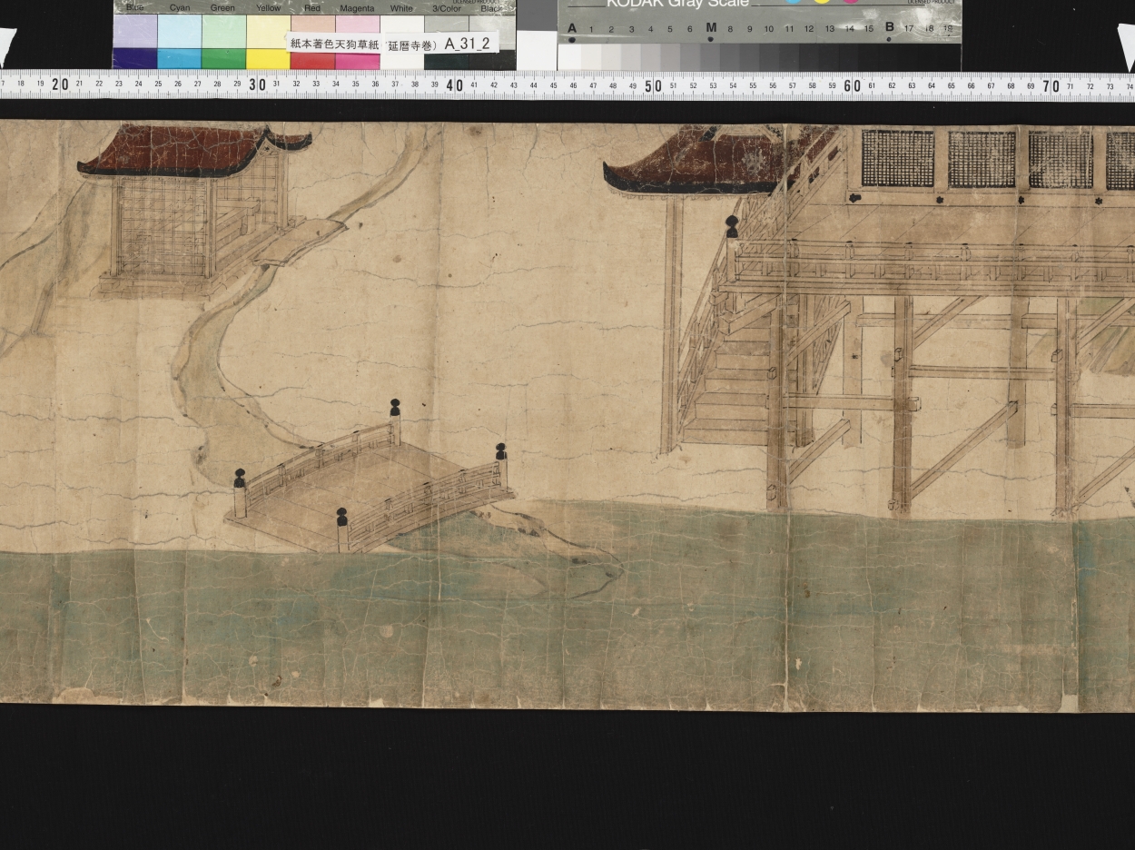Click the pale green tint patch under "Green"

[223, 31]
